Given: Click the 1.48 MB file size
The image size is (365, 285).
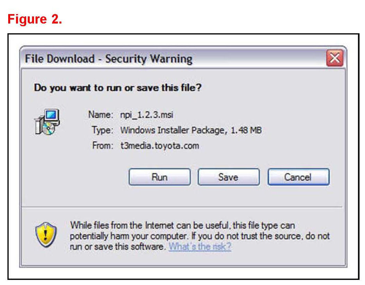Looking at the screenshot, I should coord(246,130).
